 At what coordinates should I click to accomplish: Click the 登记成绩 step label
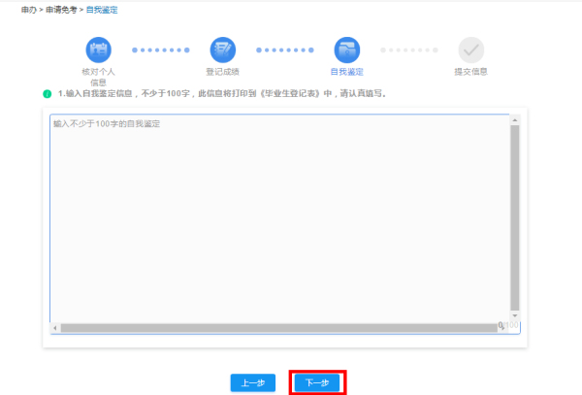[223, 72]
